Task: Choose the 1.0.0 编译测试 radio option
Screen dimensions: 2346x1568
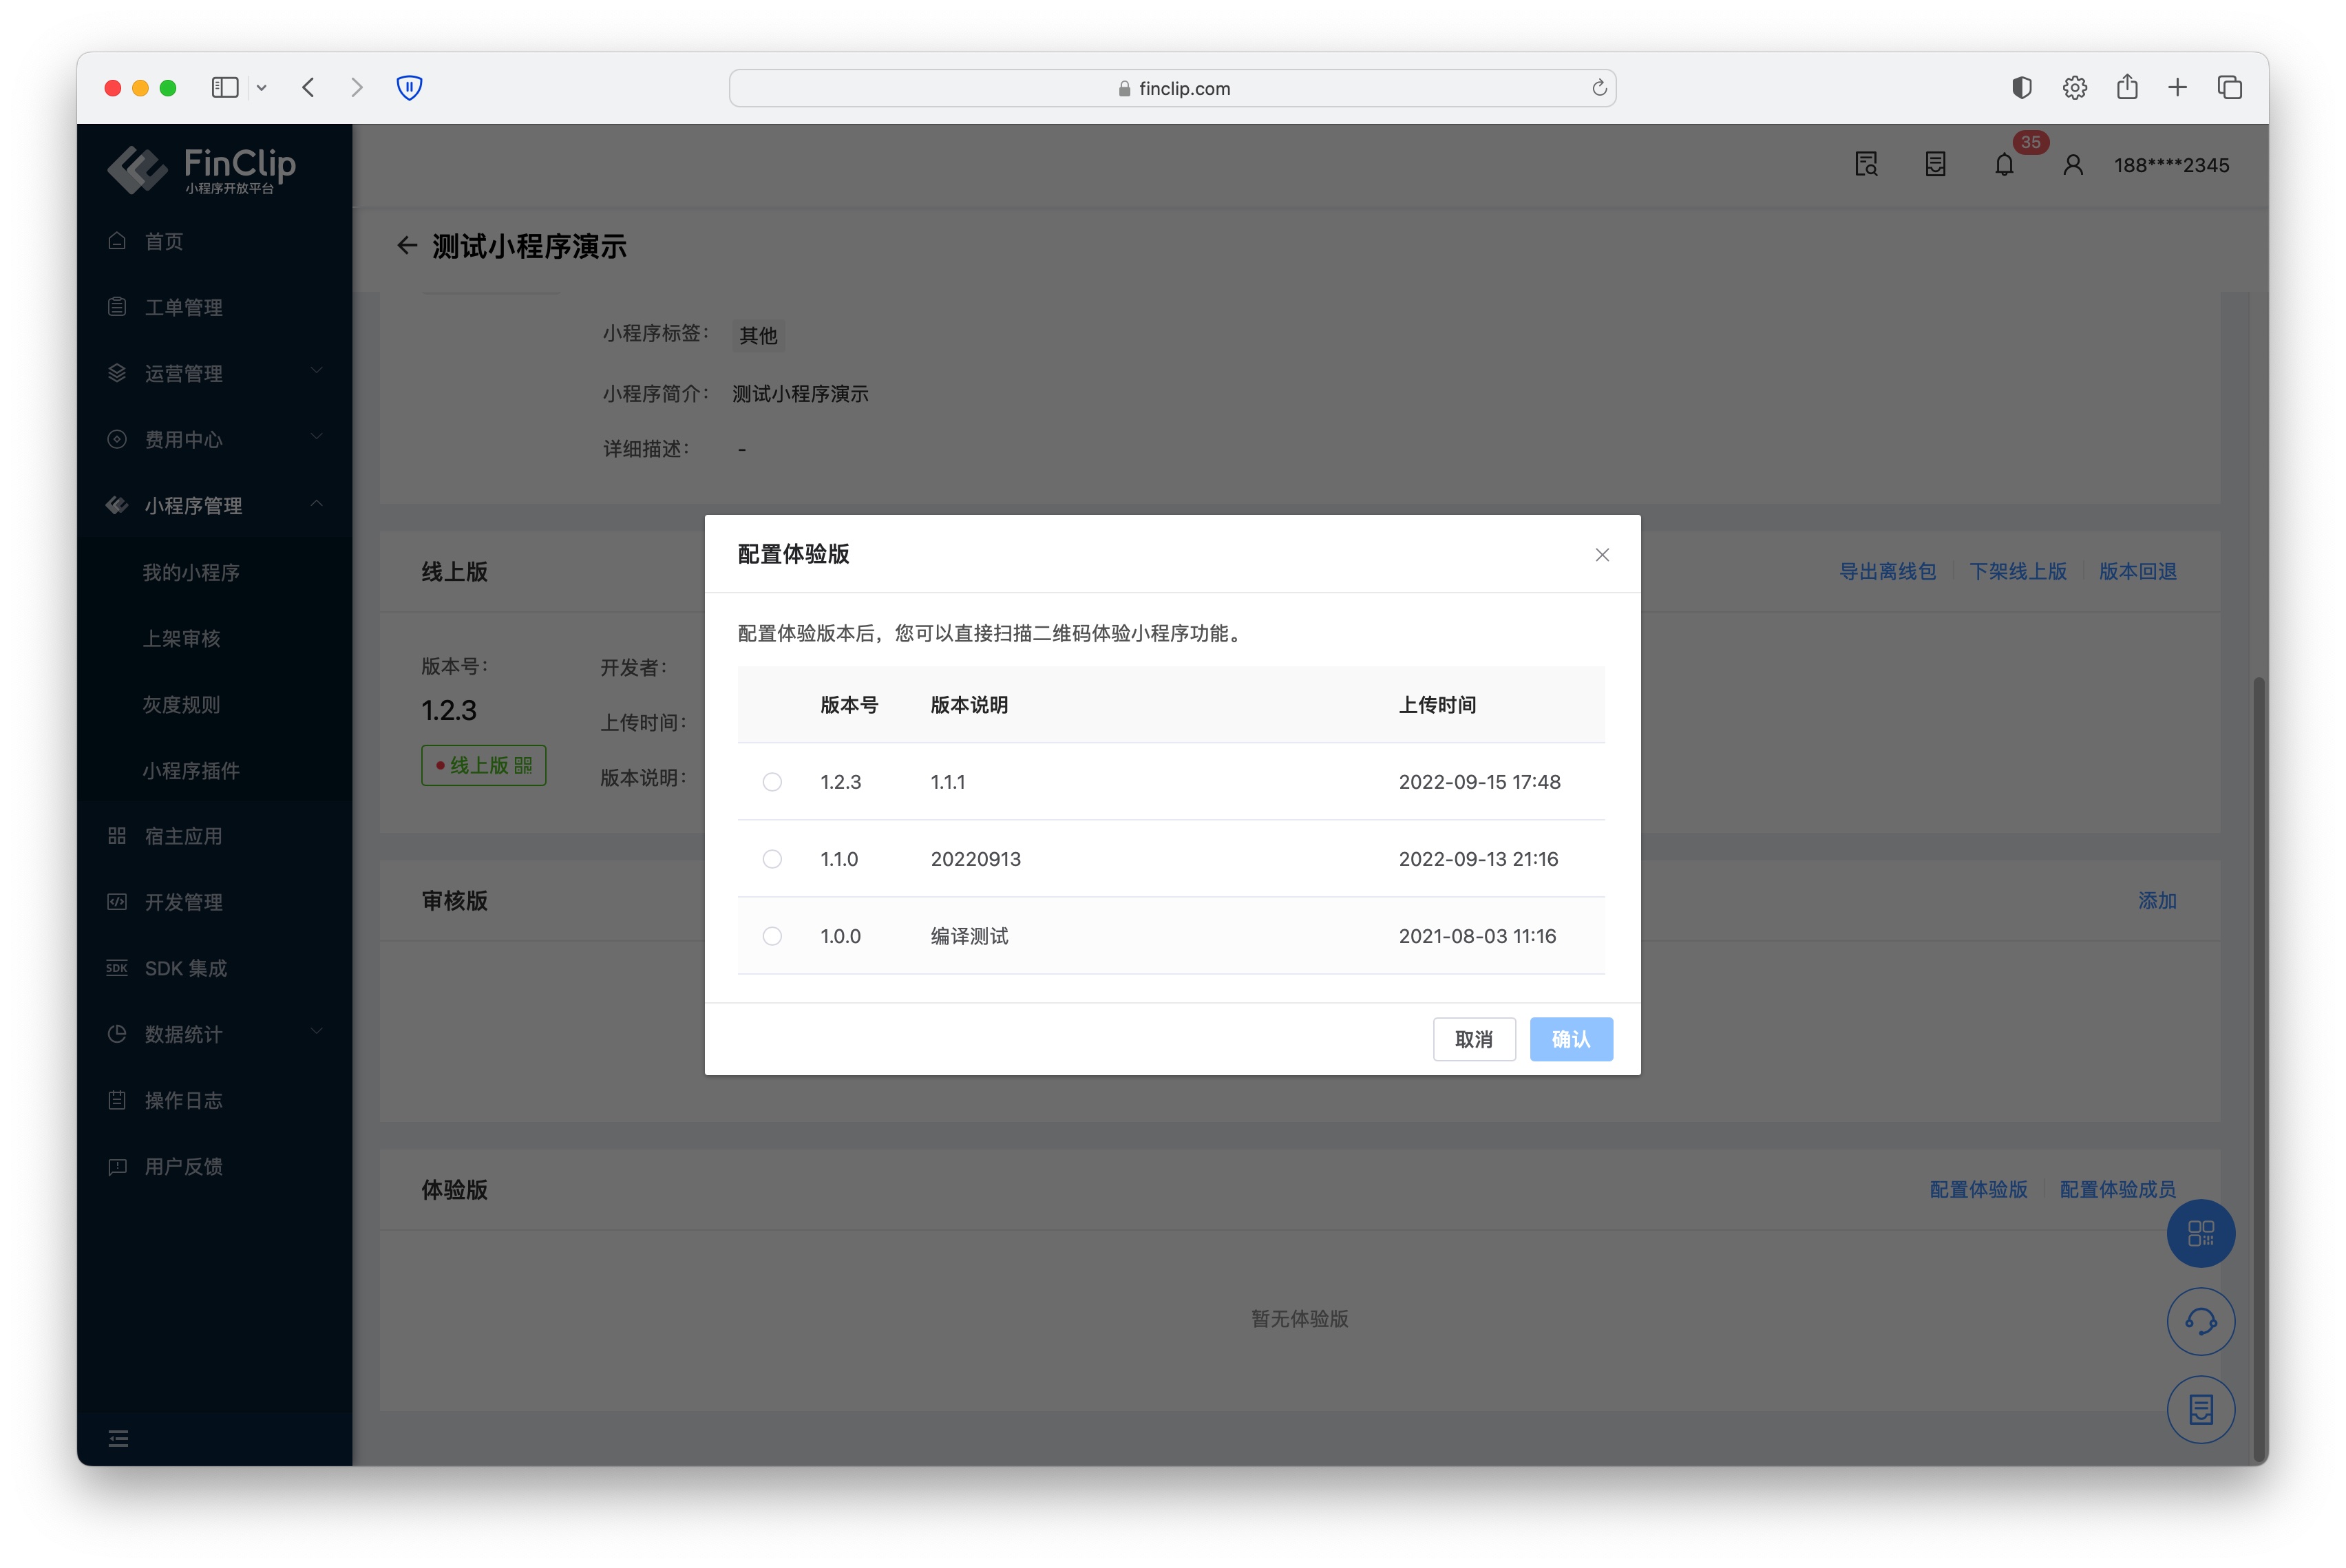Action: 772,936
